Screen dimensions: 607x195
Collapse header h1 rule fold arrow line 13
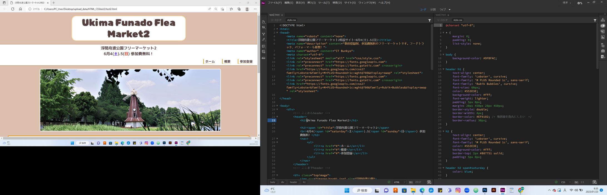(x=443, y=69)
